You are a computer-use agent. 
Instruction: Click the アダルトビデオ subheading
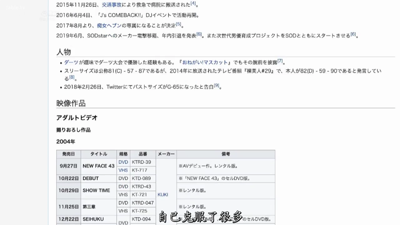tap(77, 118)
